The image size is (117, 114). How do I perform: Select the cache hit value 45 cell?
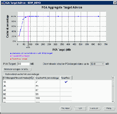tap(47, 86)
